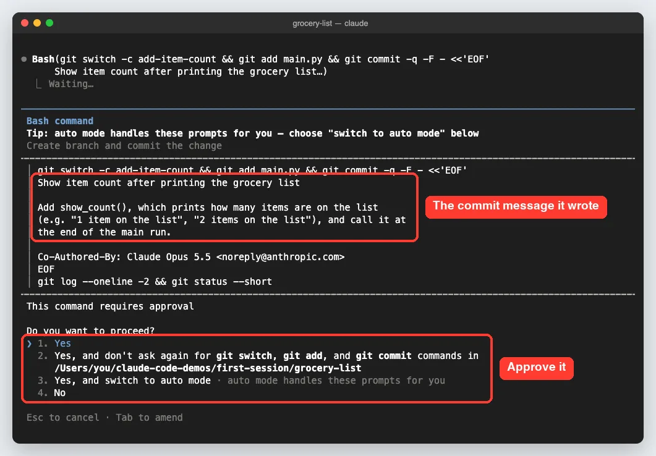Click the standalone "EOF" line
Screen dimensions: 656x456
(x=46, y=269)
